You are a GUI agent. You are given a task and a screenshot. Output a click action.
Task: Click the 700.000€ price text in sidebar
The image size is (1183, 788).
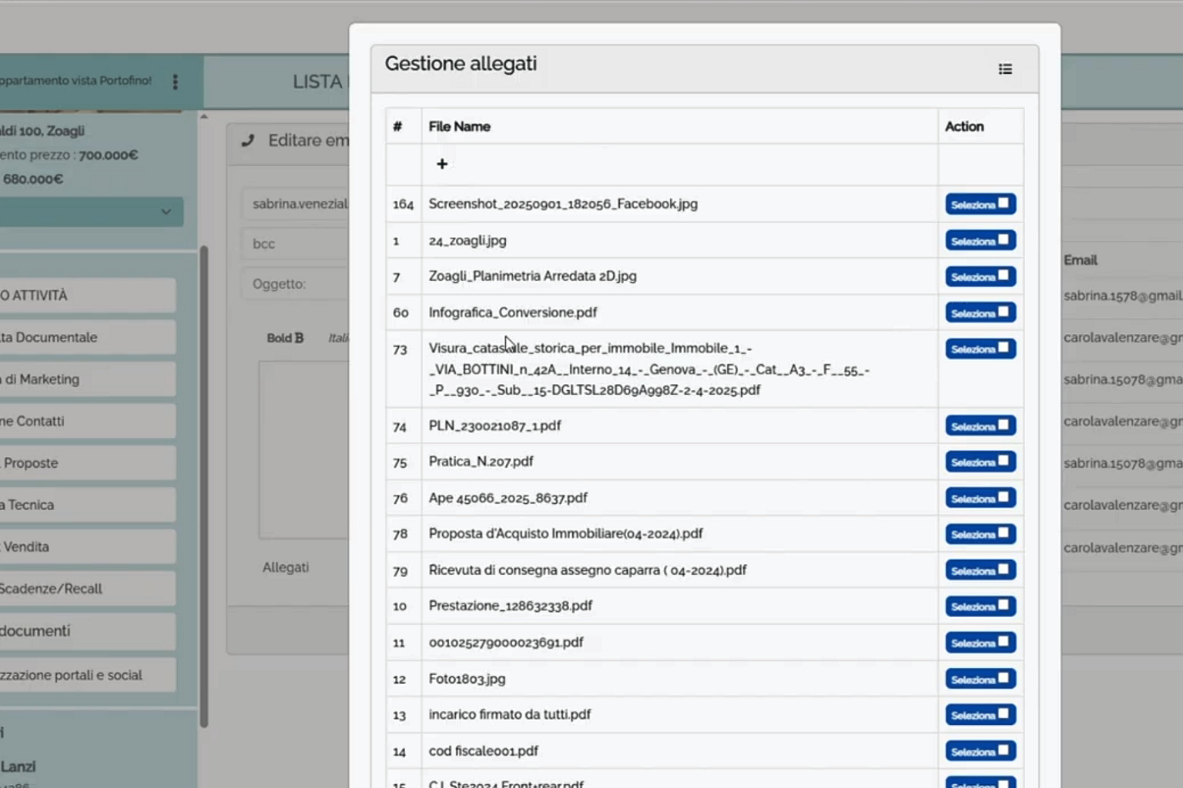108,155
